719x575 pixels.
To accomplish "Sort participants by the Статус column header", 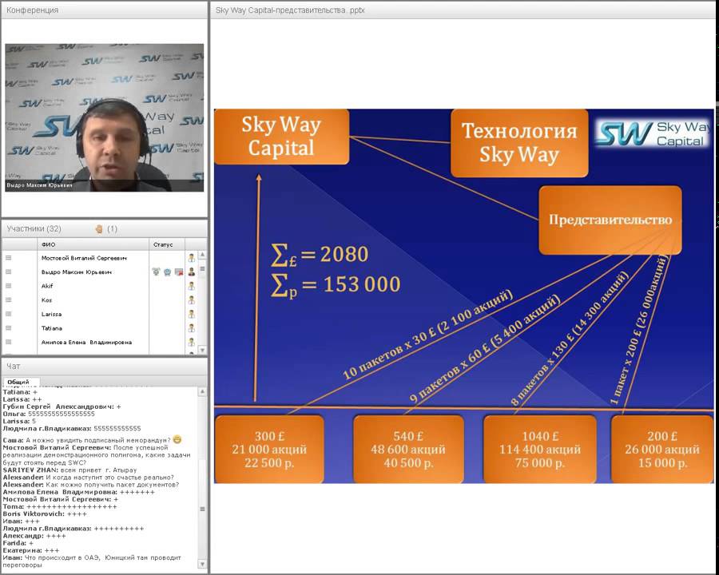I will click(167, 244).
